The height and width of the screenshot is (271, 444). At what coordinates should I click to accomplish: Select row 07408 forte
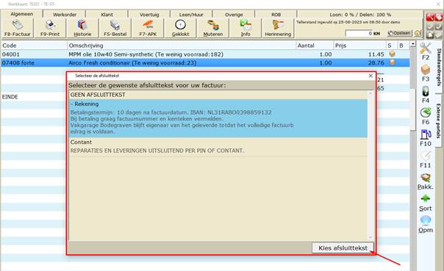pyautogui.click(x=205, y=62)
